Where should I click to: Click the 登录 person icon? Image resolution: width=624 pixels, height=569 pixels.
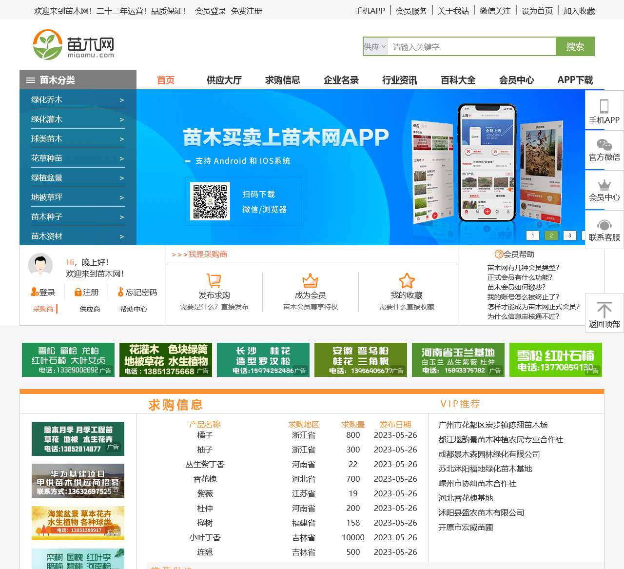[34, 292]
